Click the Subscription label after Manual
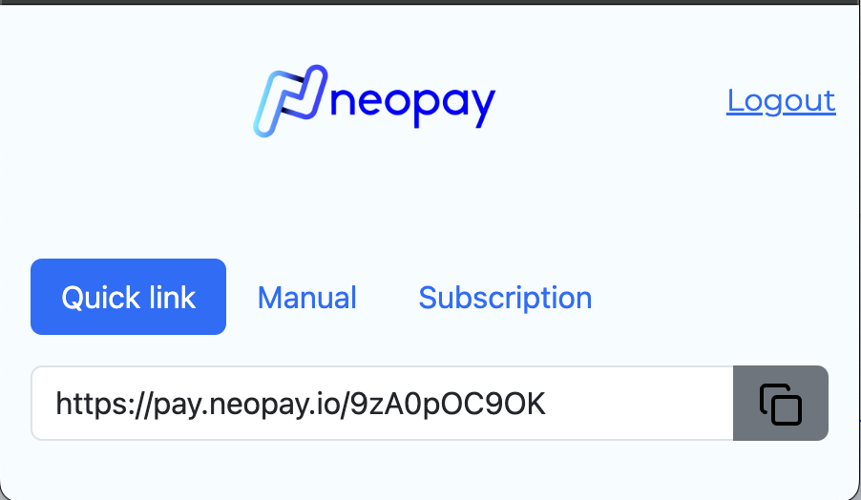 (505, 298)
